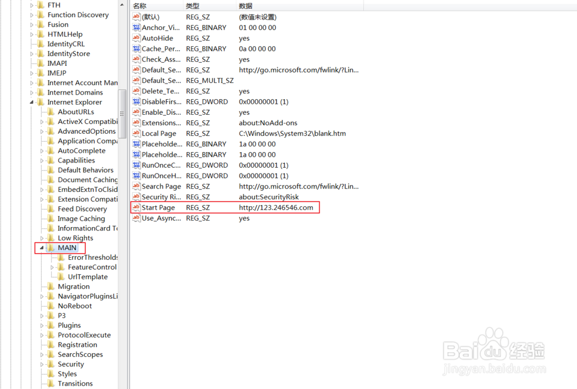The height and width of the screenshot is (389, 577).
Task: Select the NoReboot key
Action: click(74, 306)
